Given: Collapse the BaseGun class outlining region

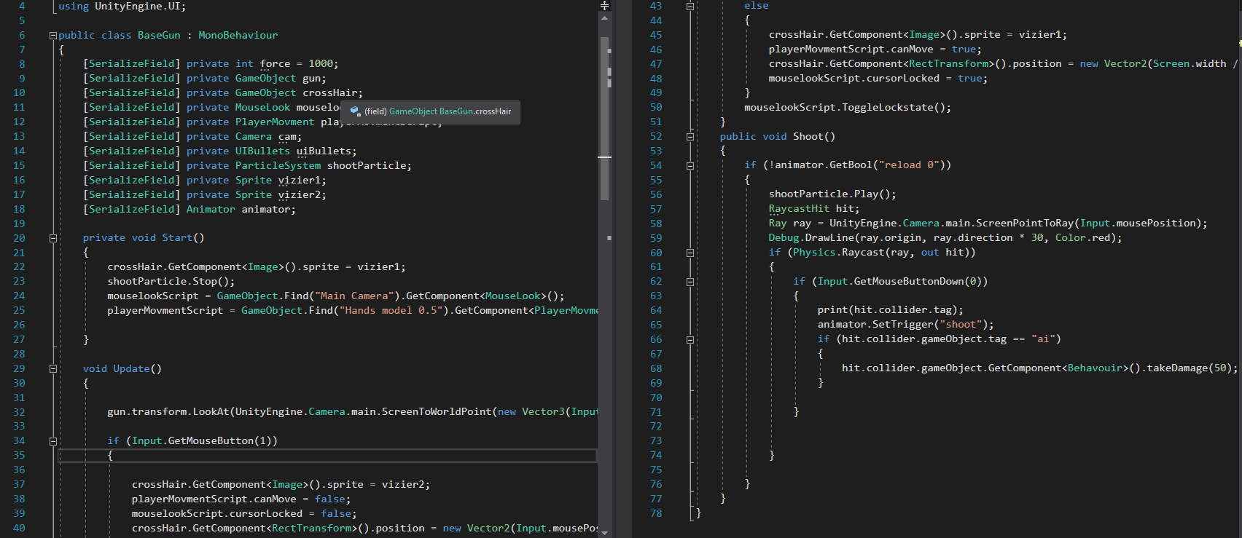Looking at the screenshot, I should [x=52, y=35].
